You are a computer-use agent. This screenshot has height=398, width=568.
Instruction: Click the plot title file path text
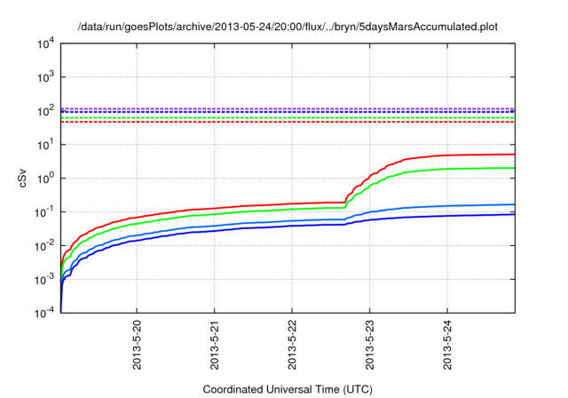click(x=288, y=27)
